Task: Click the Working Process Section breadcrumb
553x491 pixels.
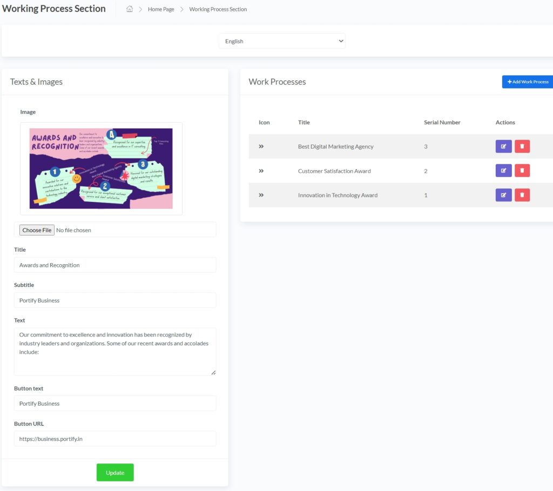Action: tap(218, 9)
